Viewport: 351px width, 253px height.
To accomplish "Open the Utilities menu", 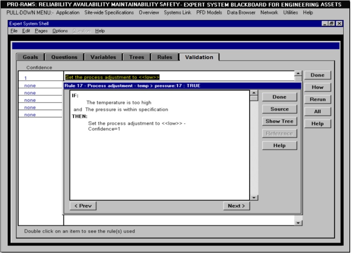I will point(290,13).
